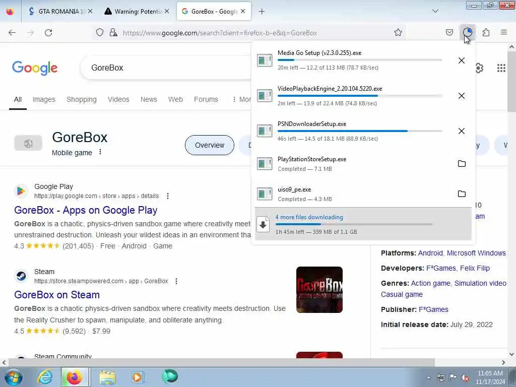Show hidden system tray icons
516x387 pixels.
(x=428, y=378)
